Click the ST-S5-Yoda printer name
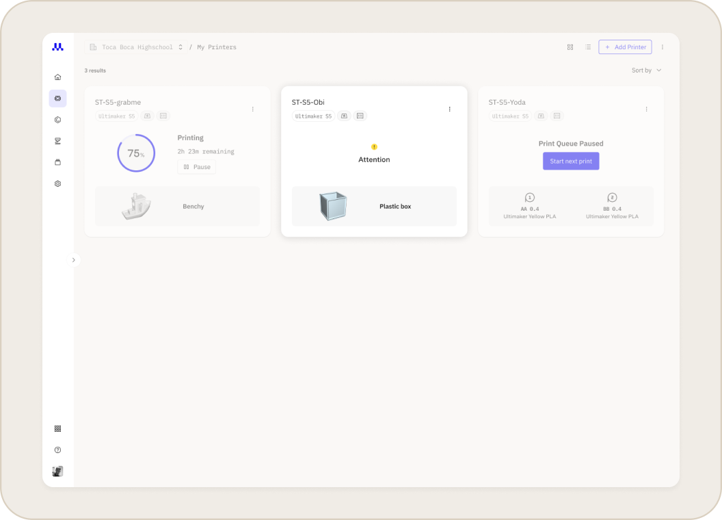This screenshot has width=722, height=520. (507, 103)
